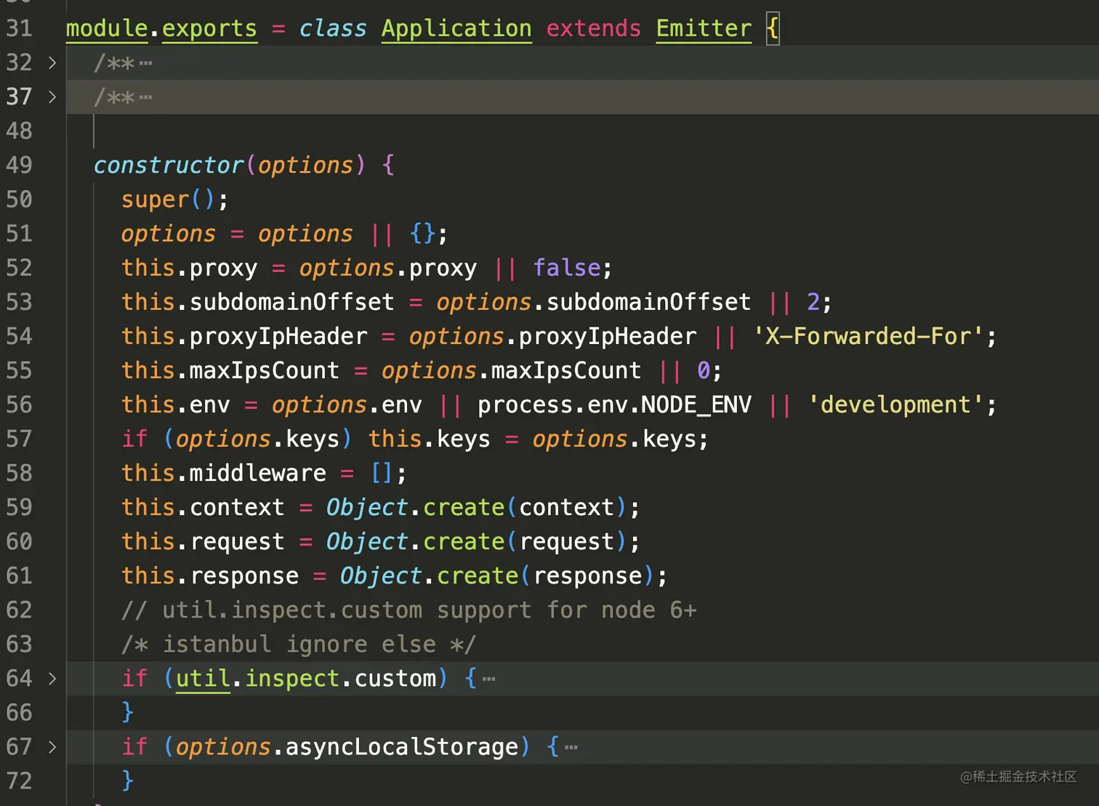Click the opening brace after Emitter
Image resolution: width=1099 pixels, height=806 pixels.
pos(773,29)
